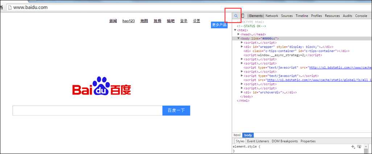This screenshot has height=154, width=372.
Task: Open the 地图 link
Action: [x=144, y=21]
